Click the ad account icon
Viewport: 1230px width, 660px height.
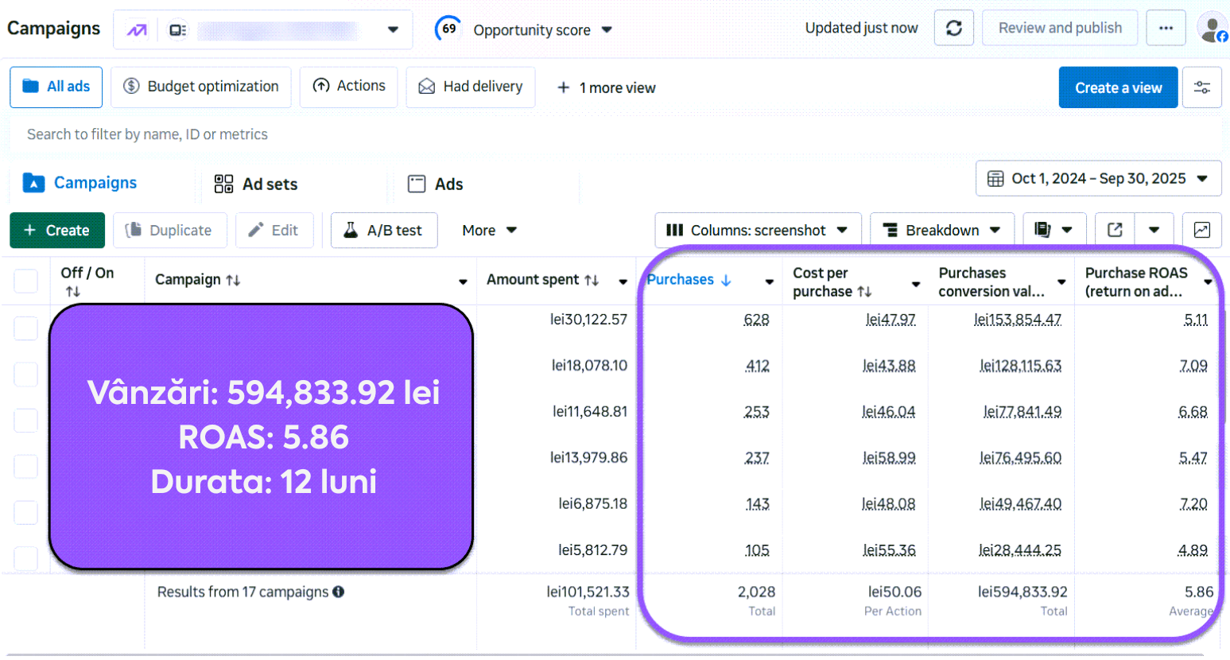[178, 30]
